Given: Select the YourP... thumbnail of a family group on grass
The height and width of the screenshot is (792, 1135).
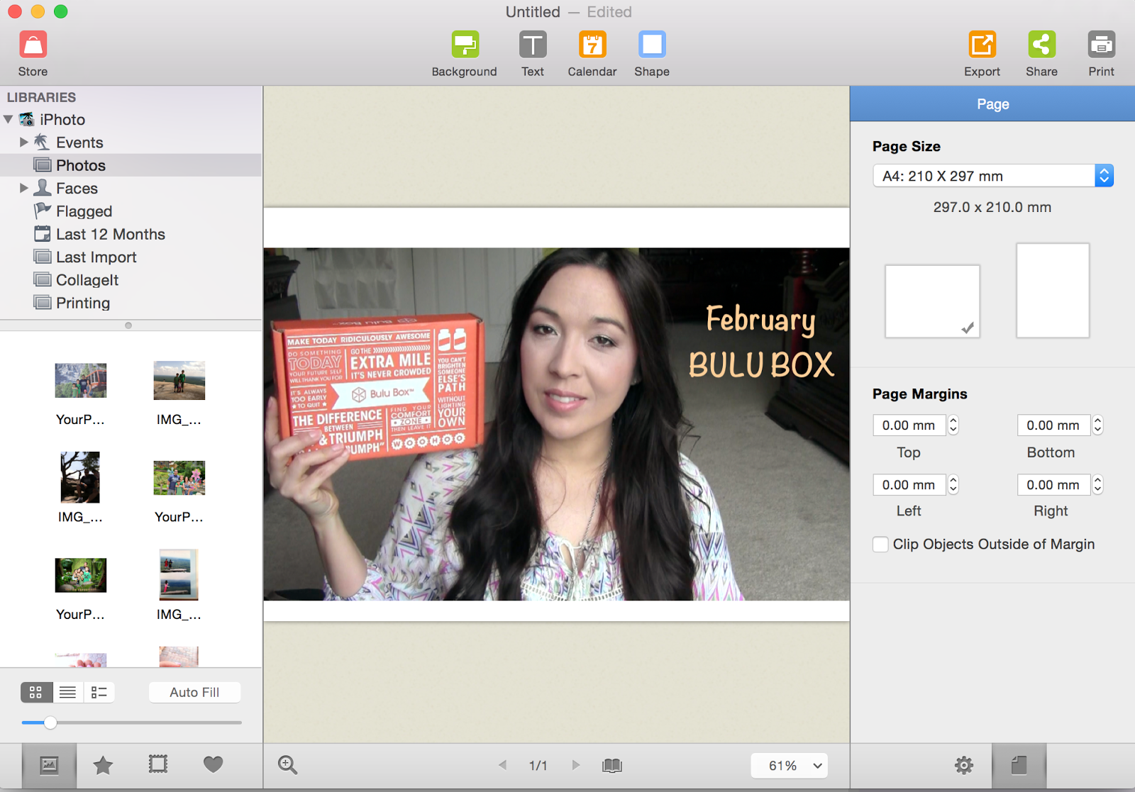Looking at the screenshot, I should [179, 478].
